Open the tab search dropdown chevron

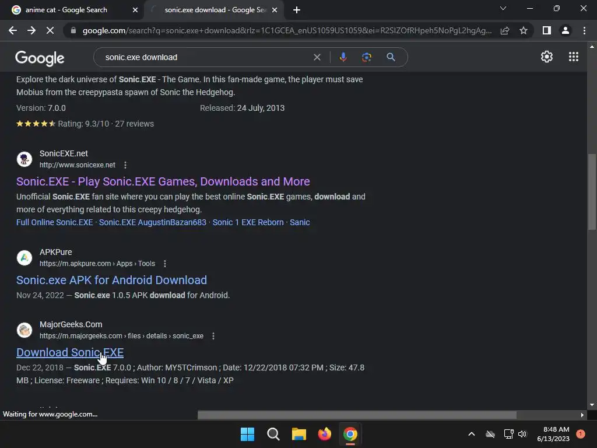(x=503, y=8)
